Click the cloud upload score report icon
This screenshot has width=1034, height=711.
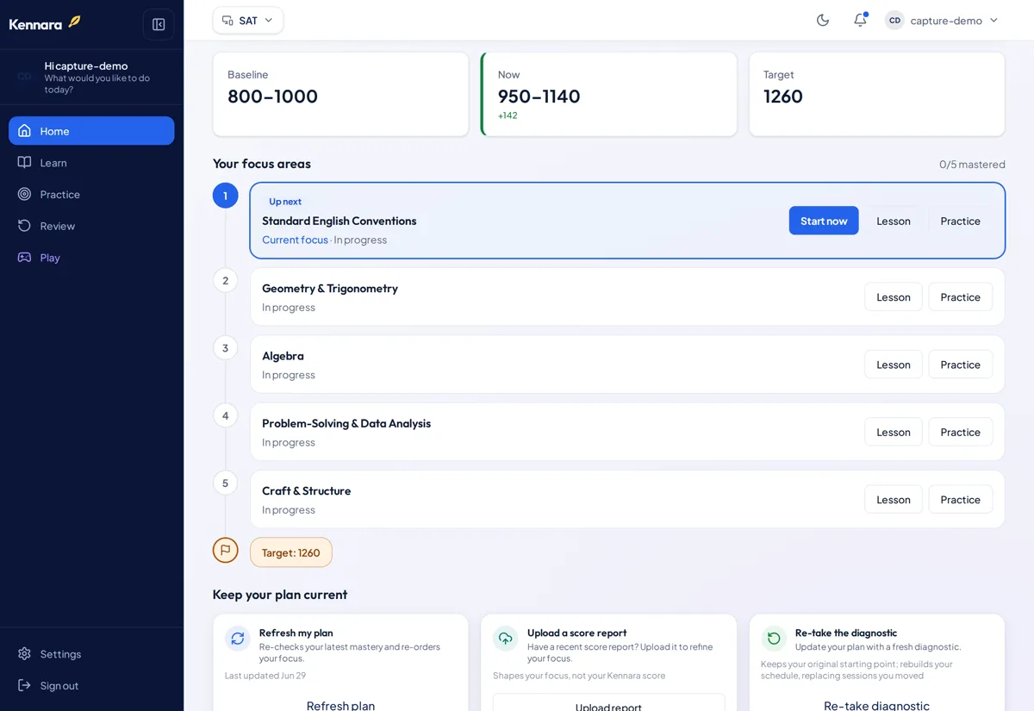click(x=506, y=639)
